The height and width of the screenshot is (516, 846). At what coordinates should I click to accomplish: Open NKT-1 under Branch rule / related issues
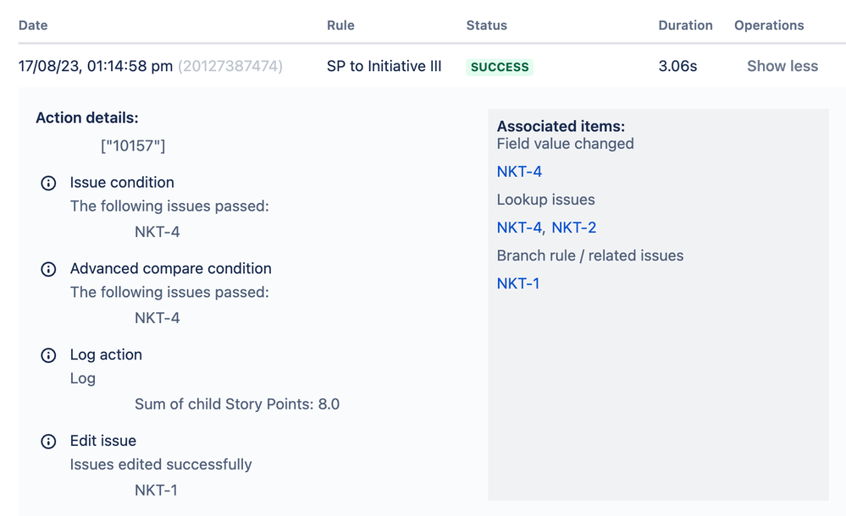[518, 283]
